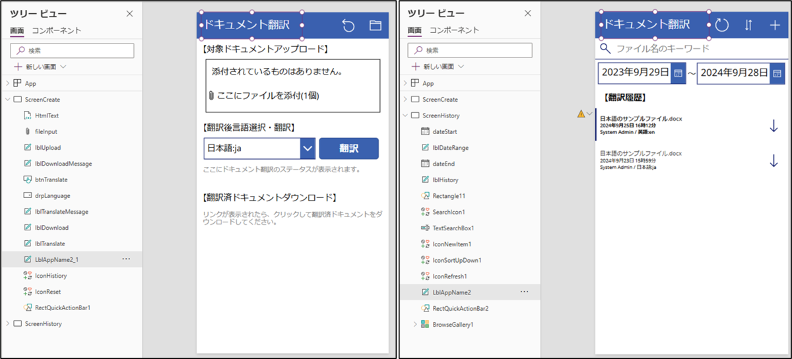Click the reset (undo arrow) icon in left app header
The height and width of the screenshot is (359, 792).
[x=348, y=26]
